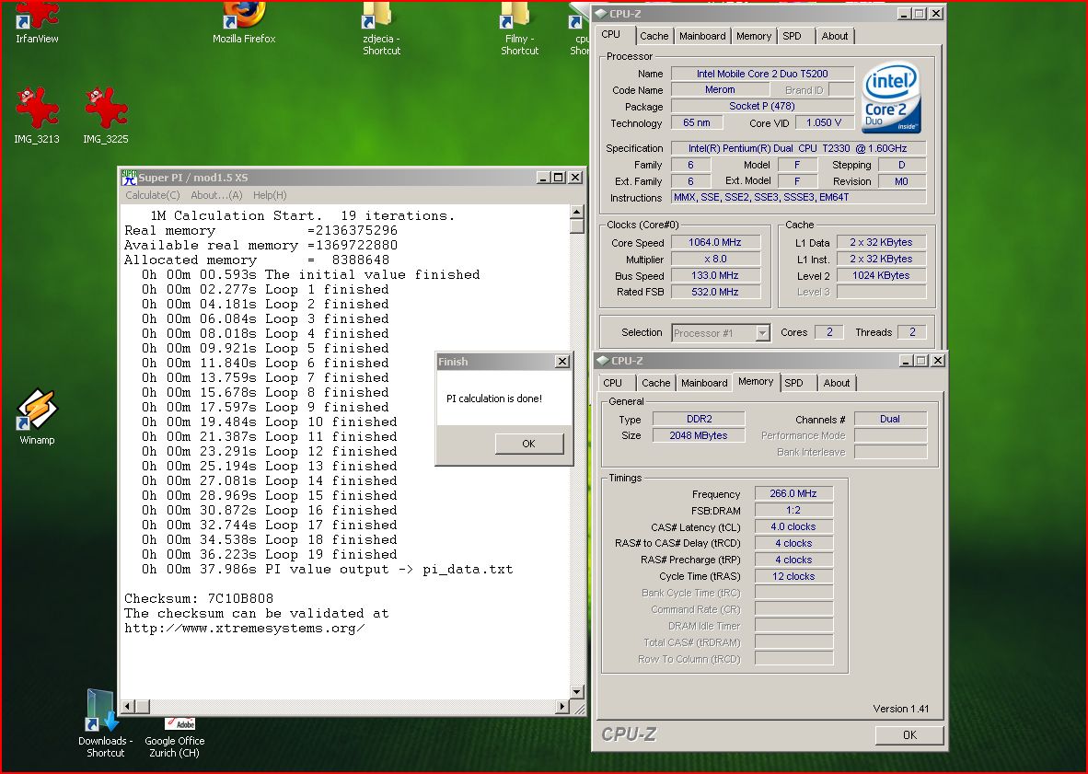This screenshot has width=1088, height=774.
Task: Click the xtremesystems.org URL text
Action: click(x=244, y=629)
